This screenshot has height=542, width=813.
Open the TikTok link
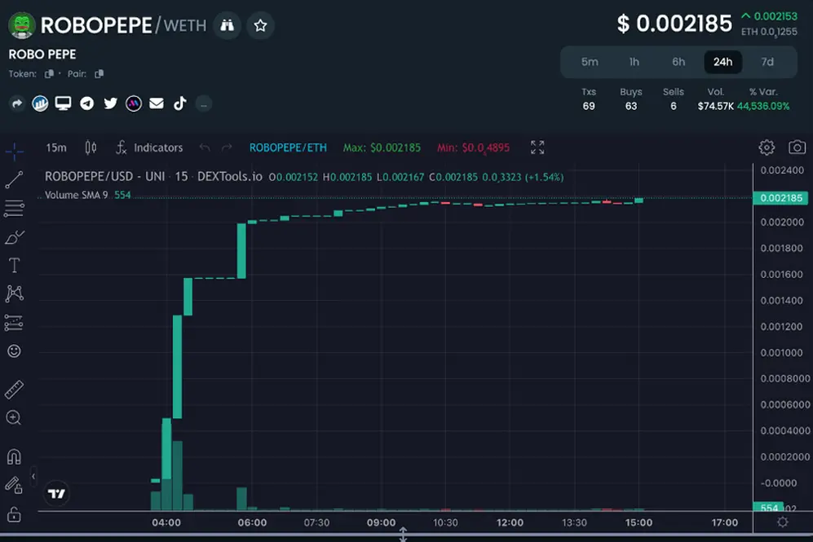tap(180, 104)
